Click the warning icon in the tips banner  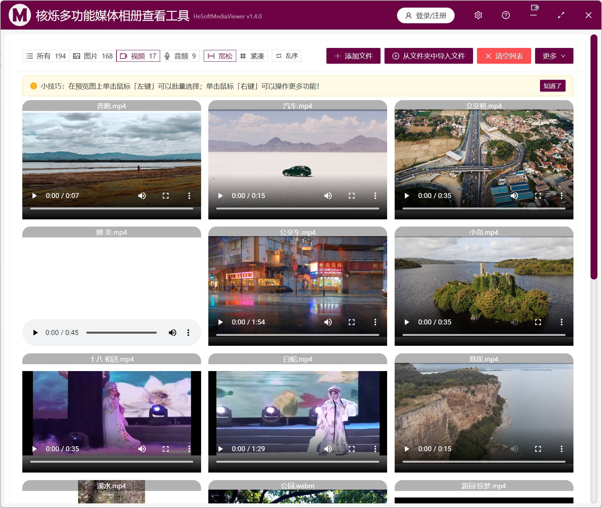coord(33,86)
